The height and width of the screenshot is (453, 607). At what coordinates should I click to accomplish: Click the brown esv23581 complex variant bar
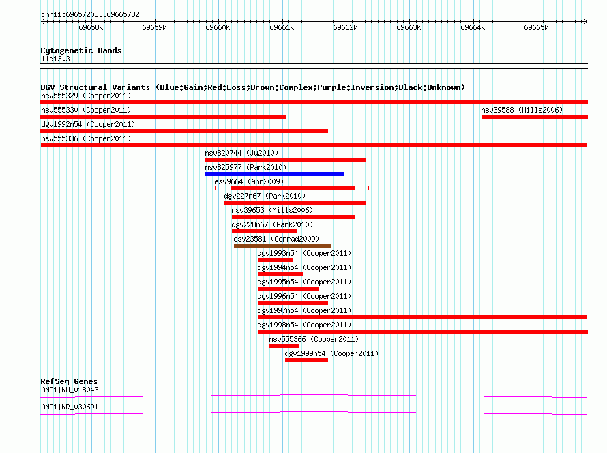click(x=282, y=246)
